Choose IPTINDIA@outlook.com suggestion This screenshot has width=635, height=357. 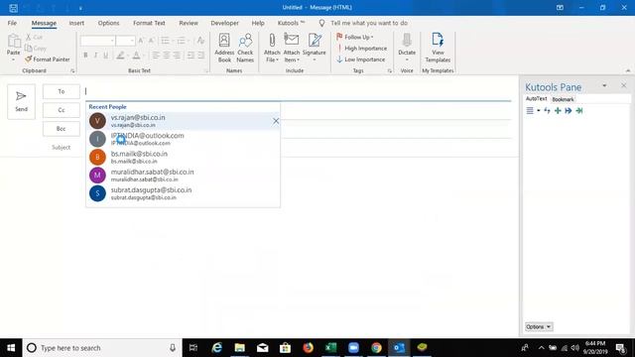(183, 139)
